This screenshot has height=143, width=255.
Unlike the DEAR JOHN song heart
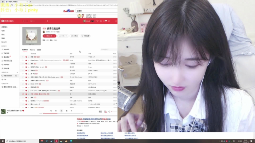(x=26, y=84)
